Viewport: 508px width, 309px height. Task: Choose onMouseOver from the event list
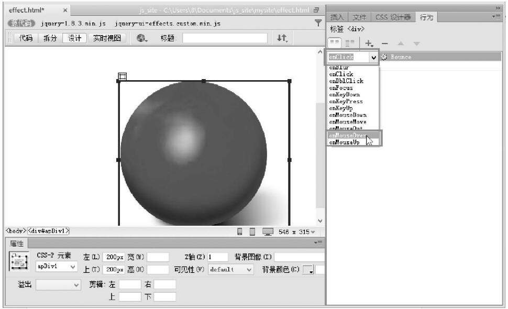pyautogui.click(x=348, y=136)
